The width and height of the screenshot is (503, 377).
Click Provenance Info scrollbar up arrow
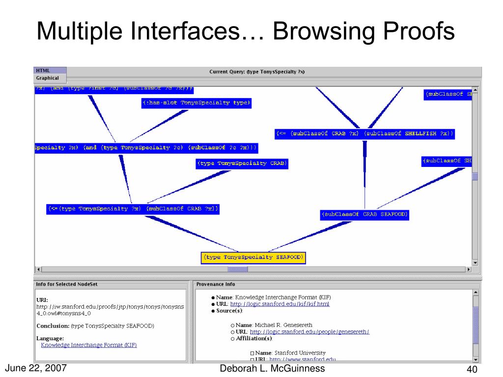point(475,293)
